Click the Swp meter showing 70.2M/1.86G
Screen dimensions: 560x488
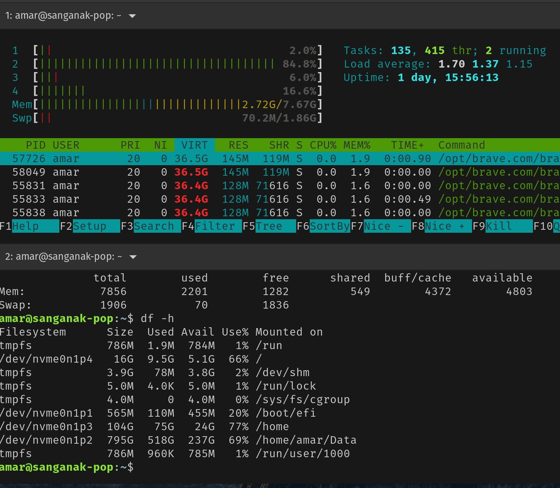(167, 118)
